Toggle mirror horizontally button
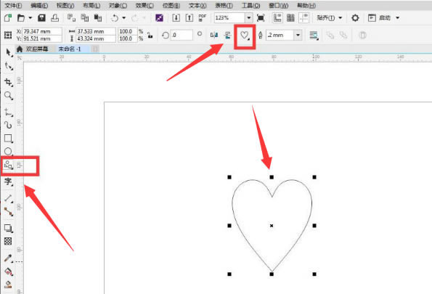Screen dimensions: 432x294 pyautogui.click(x=213, y=35)
